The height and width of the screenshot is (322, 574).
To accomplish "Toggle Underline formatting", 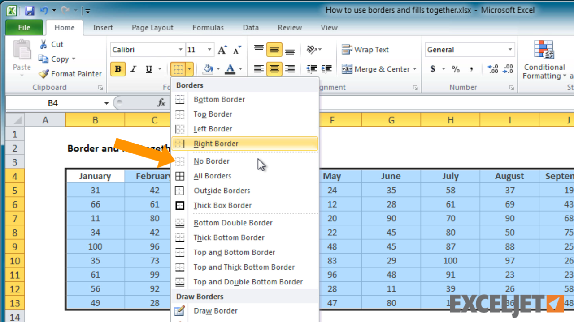I will pos(148,69).
